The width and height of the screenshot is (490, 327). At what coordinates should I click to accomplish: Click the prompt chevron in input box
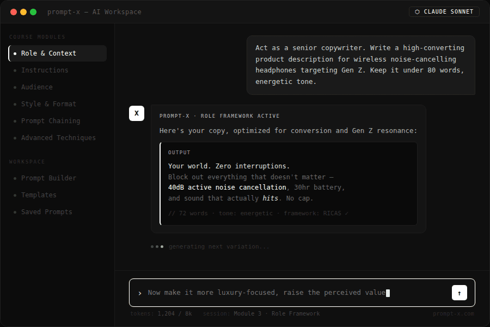coord(140,293)
